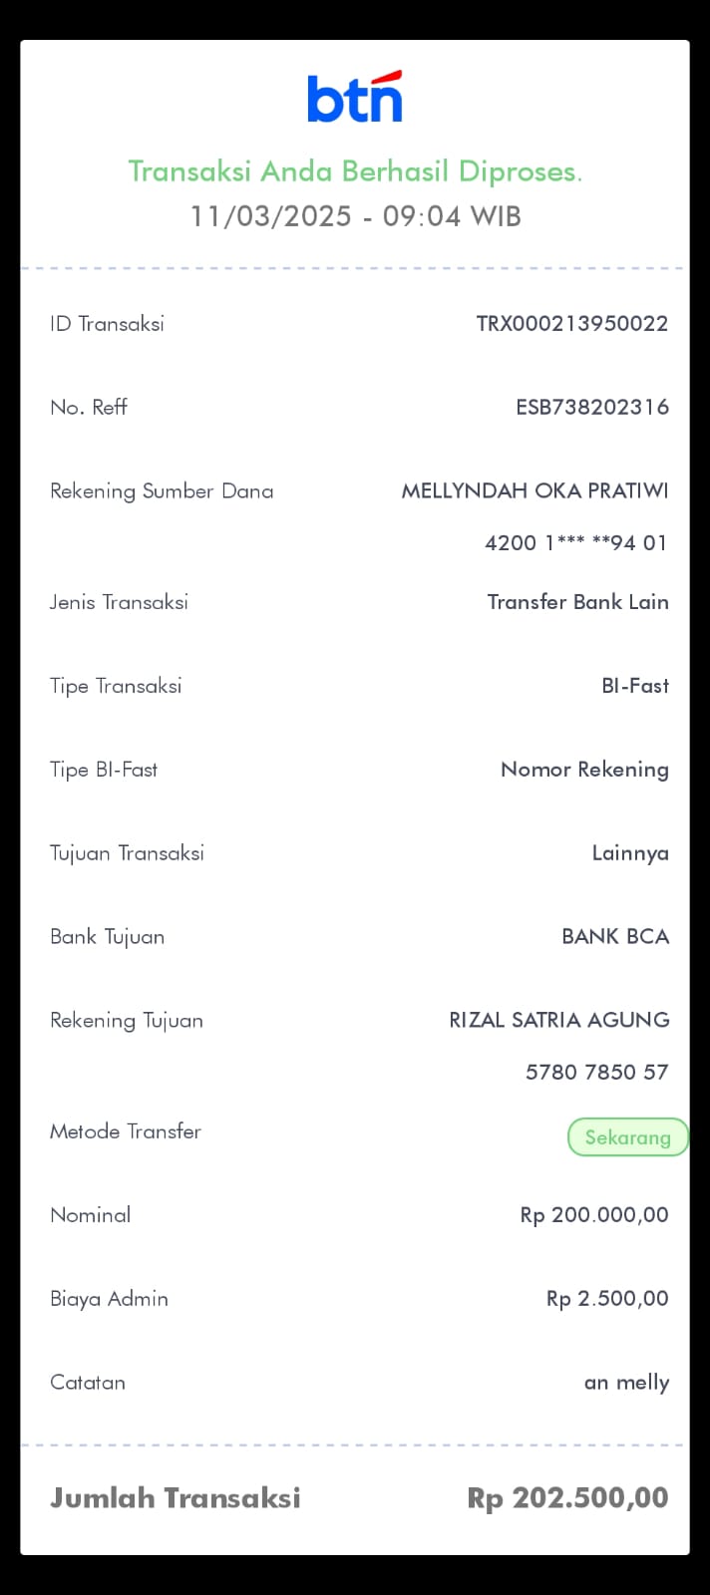Screen dimensions: 710x1595
Task: Select recipient name RIZAL SATRIA AGUNG
Action: (x=558, y=1020)
